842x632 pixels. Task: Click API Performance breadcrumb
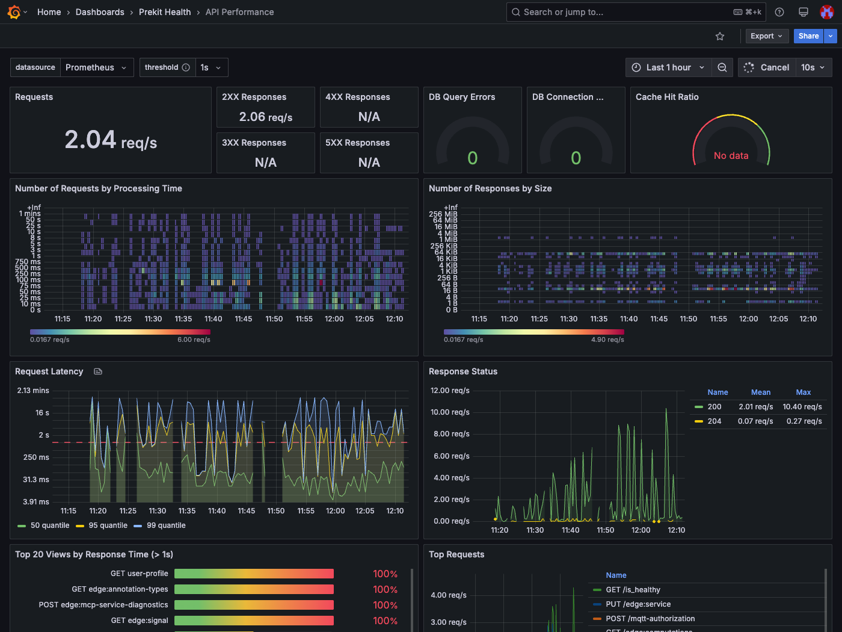point(239,12)
